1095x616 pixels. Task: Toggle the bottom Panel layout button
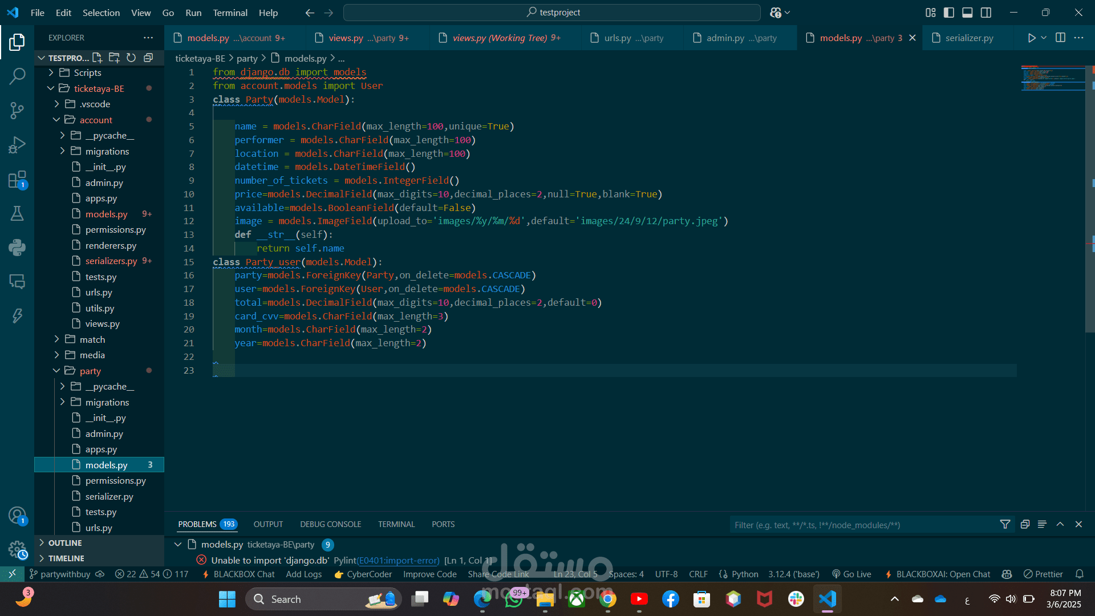(x=967, y=13)
